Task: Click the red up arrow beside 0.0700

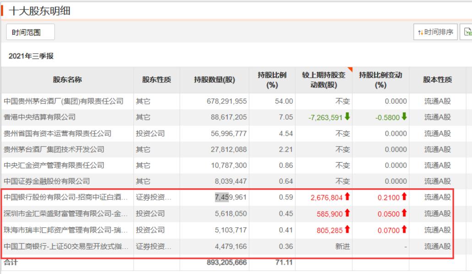Action: pyautogui.click(x=404, y=230)
